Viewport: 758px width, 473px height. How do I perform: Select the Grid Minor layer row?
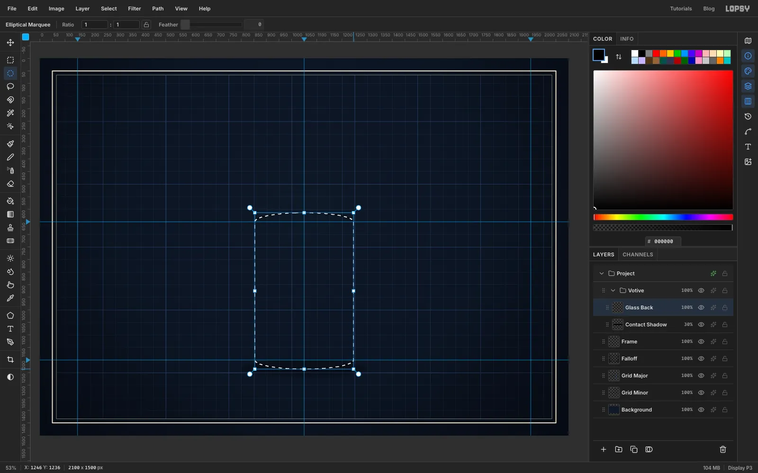pyautogui.click(x=663, y=393)
